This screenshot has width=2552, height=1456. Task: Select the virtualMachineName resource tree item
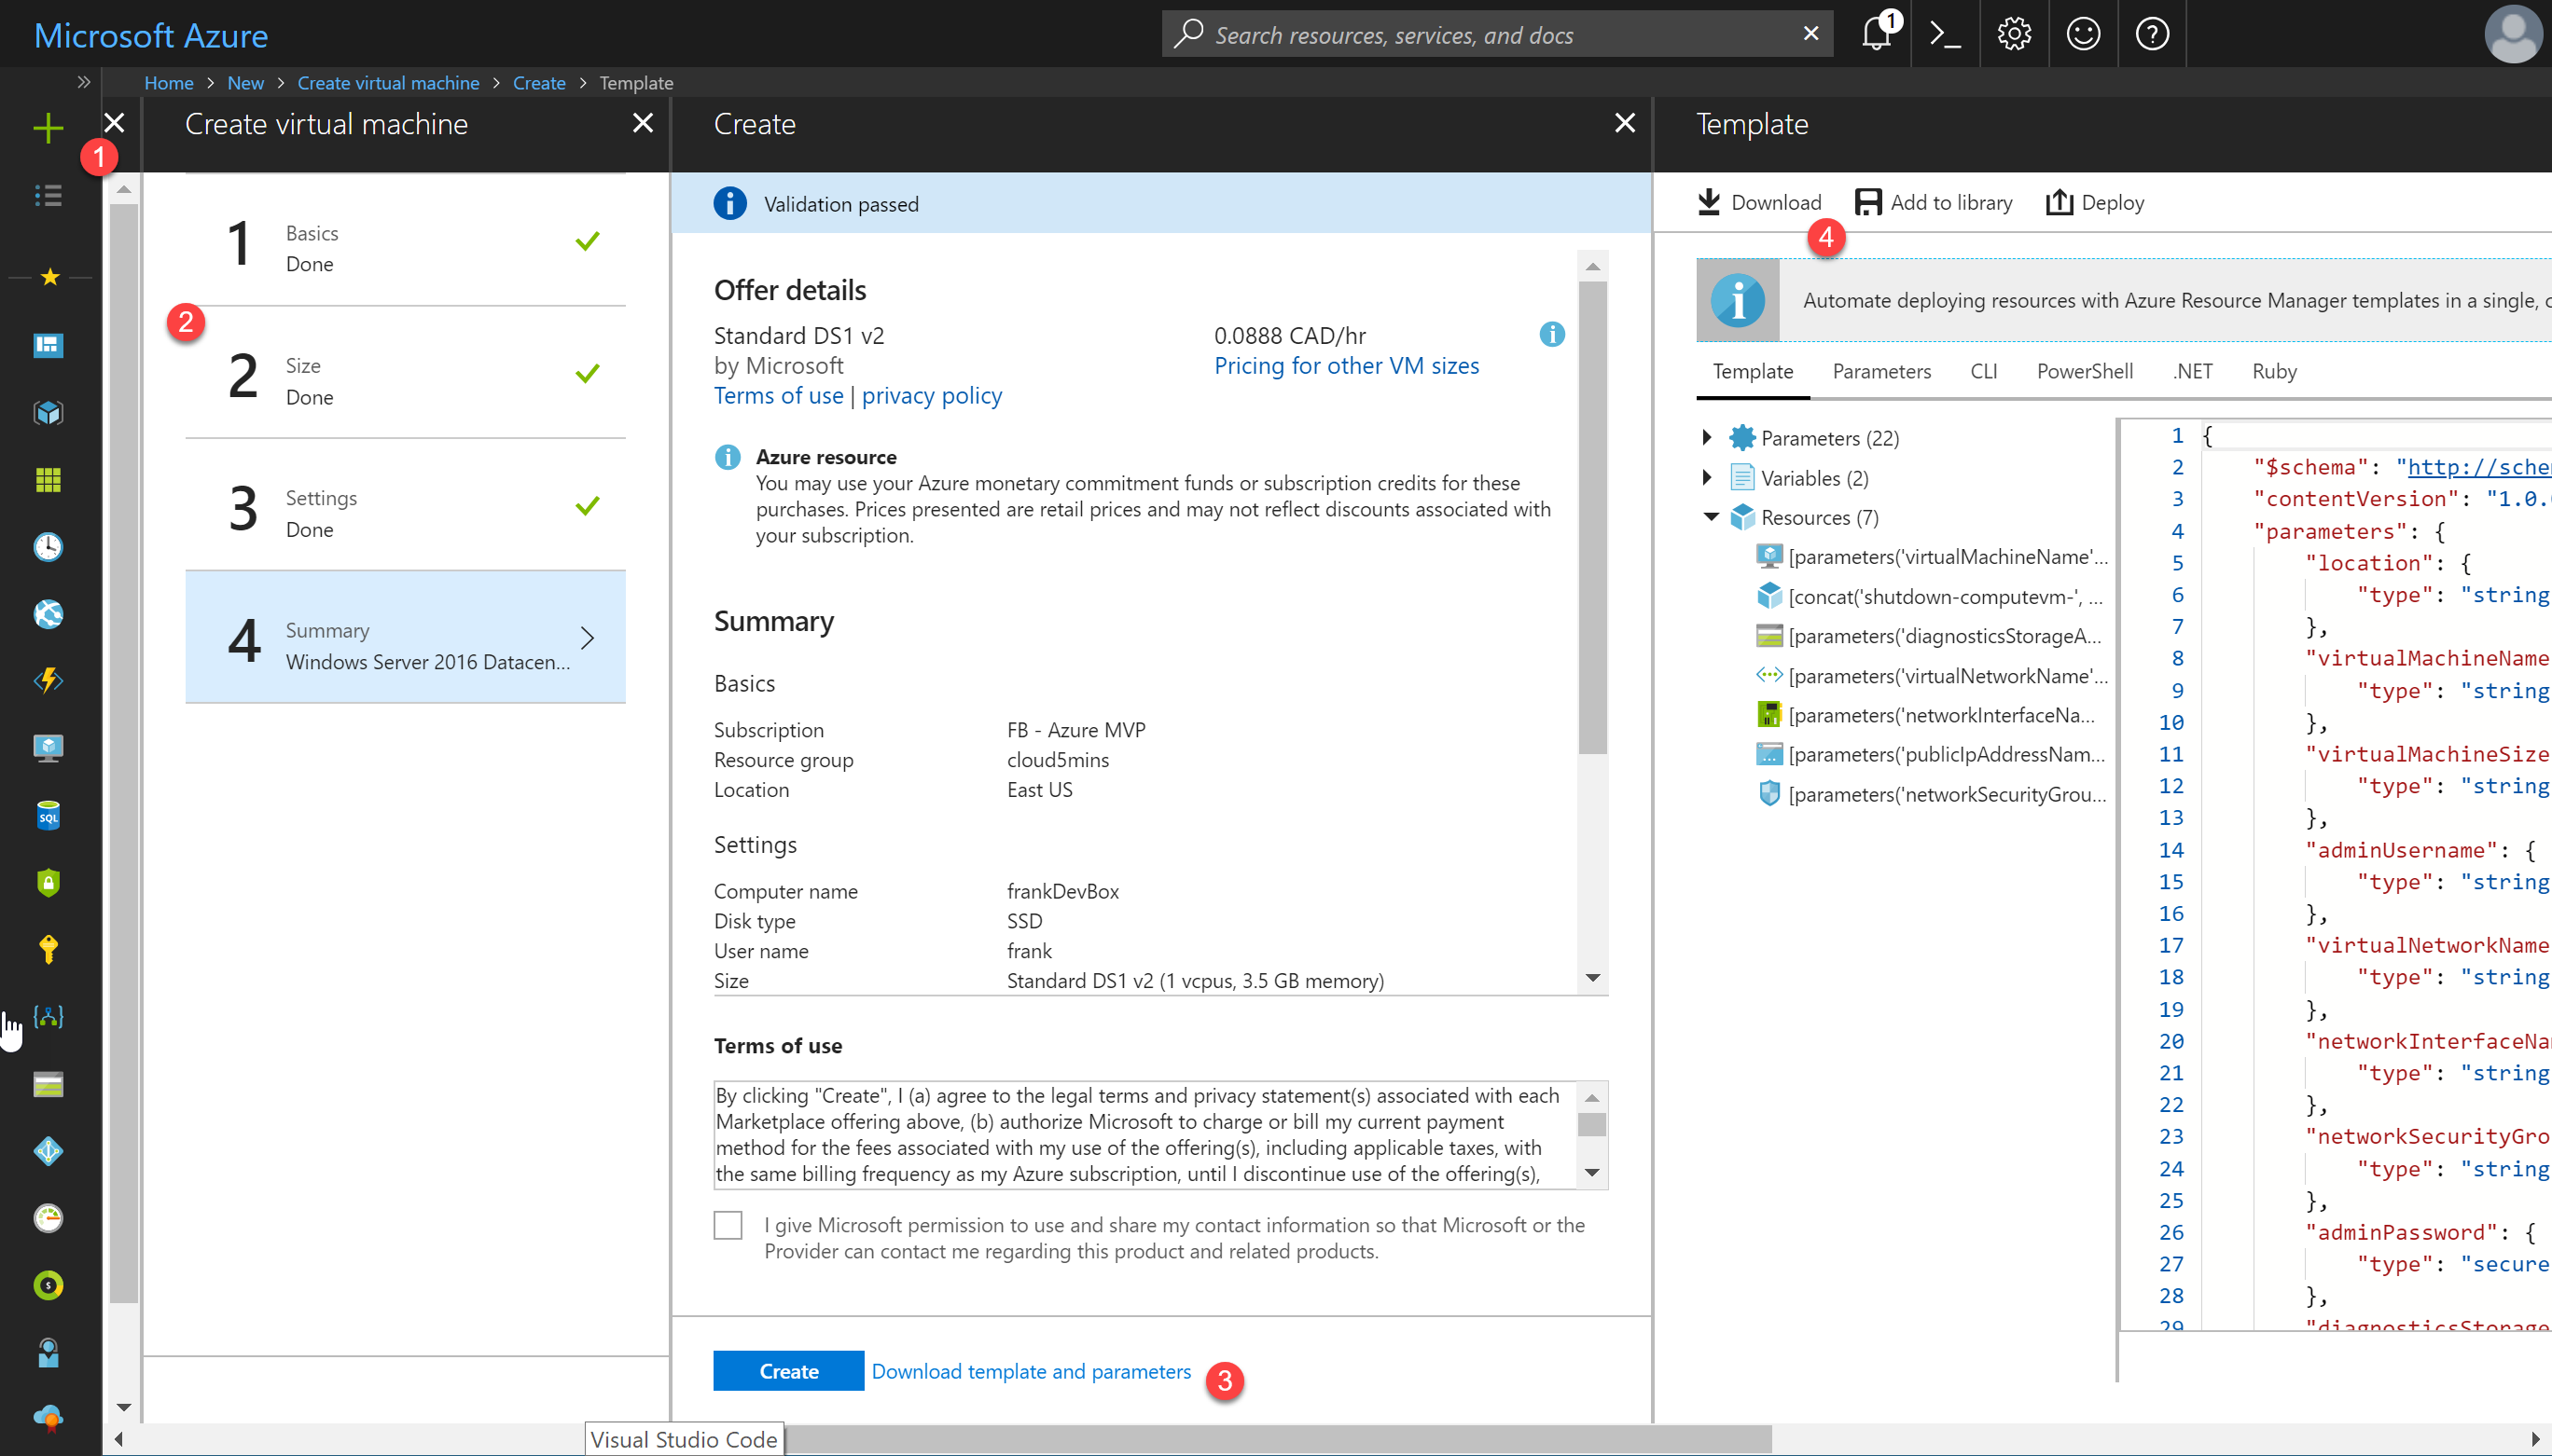click(x=1932, y=557)
